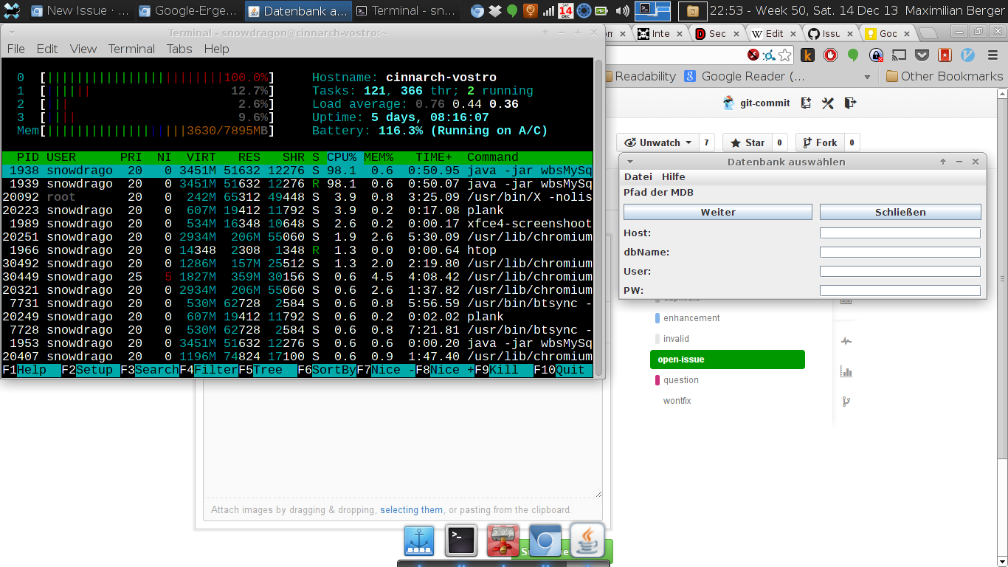The width and height of the screenshot is (1008, 567).
Task: Open Datenbank dialog window menu arrow
Action: click(x=630, y=162)
